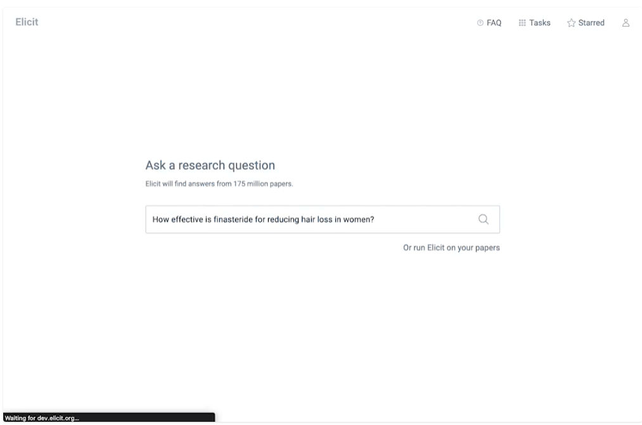Image resolution: width=642 pixels, height=425 pixels.
Task: Open the FAQ page
Action: (489, 23)
